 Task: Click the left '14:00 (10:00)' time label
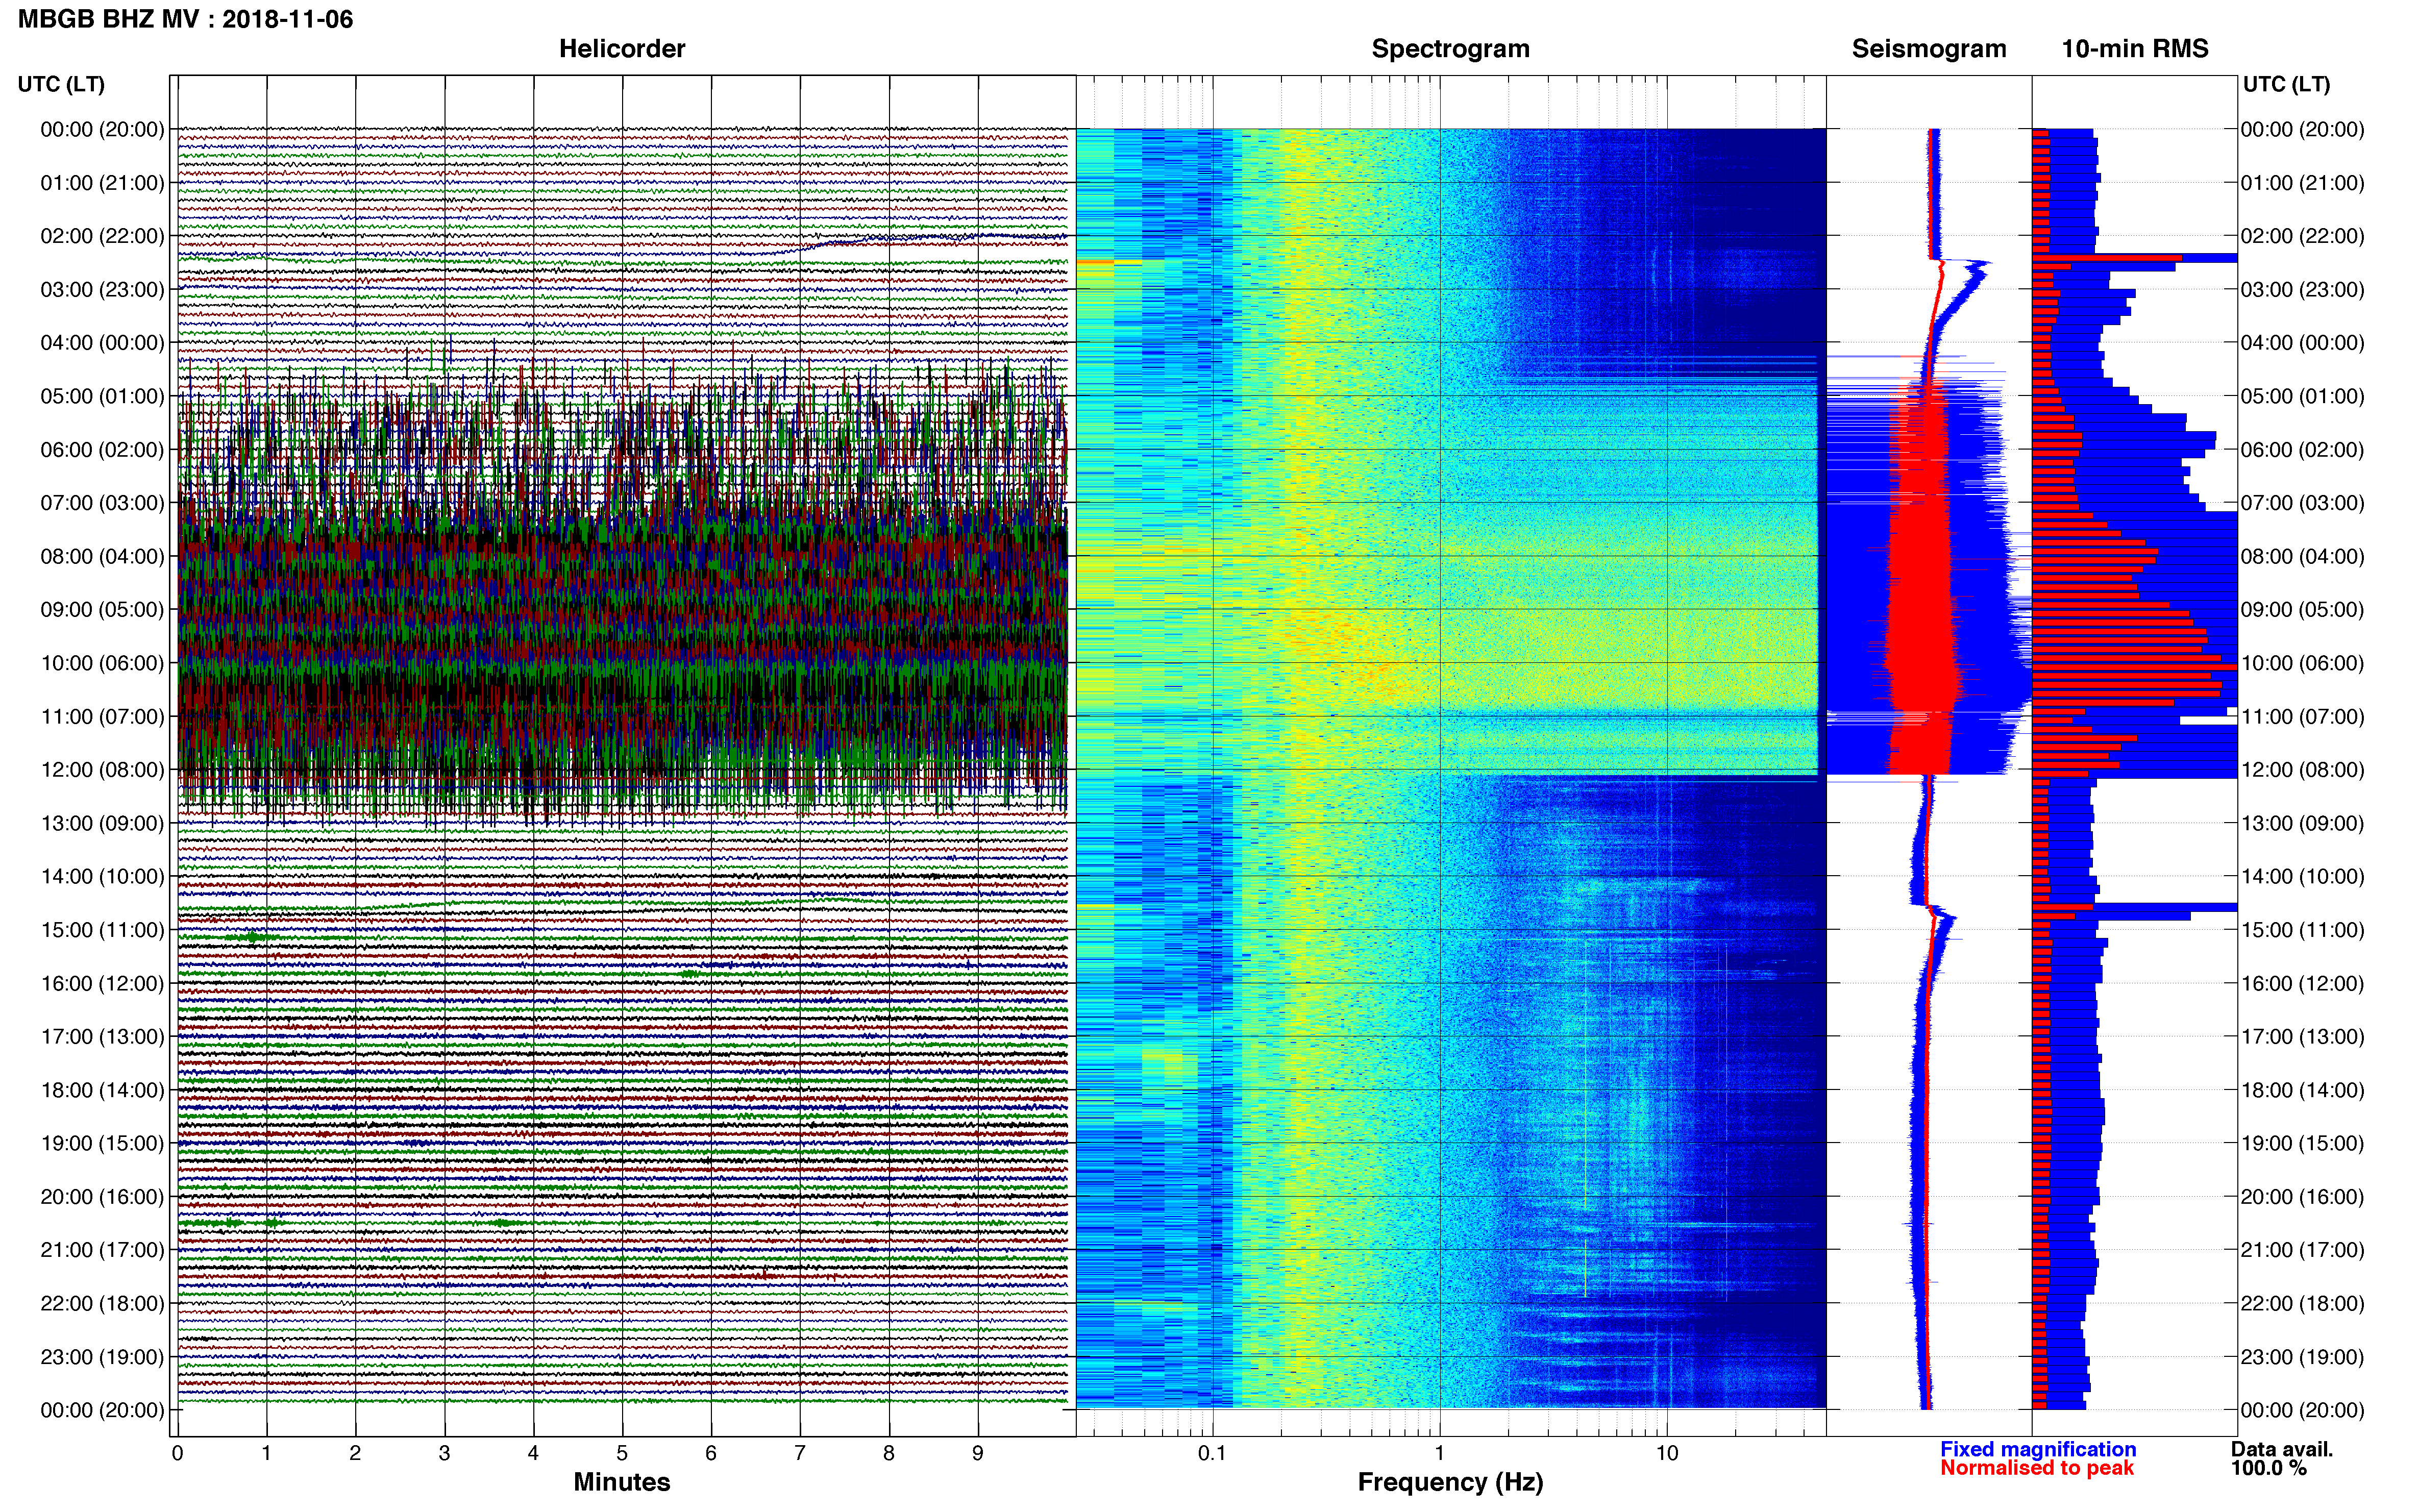tap(102, 877)
